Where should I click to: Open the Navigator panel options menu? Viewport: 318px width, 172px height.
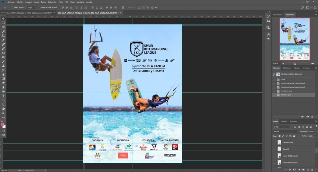point(316,15)
